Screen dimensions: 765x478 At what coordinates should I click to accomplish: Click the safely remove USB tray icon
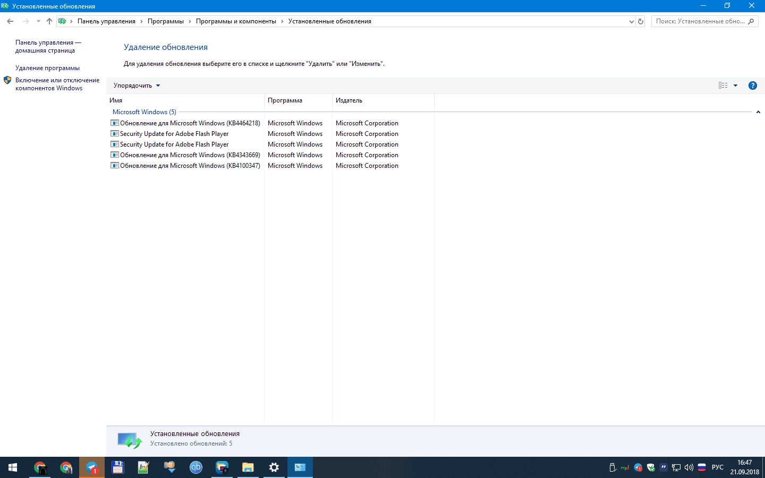click(x=613, y=468)
